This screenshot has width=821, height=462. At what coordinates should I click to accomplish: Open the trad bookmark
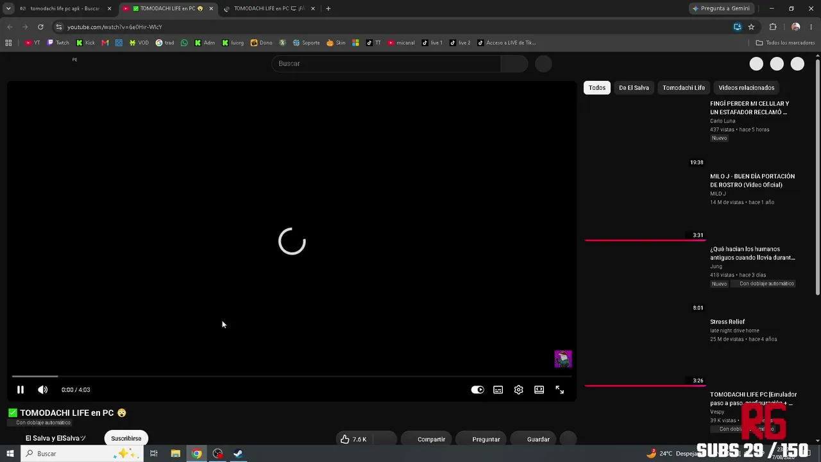[x=164, y=43]
